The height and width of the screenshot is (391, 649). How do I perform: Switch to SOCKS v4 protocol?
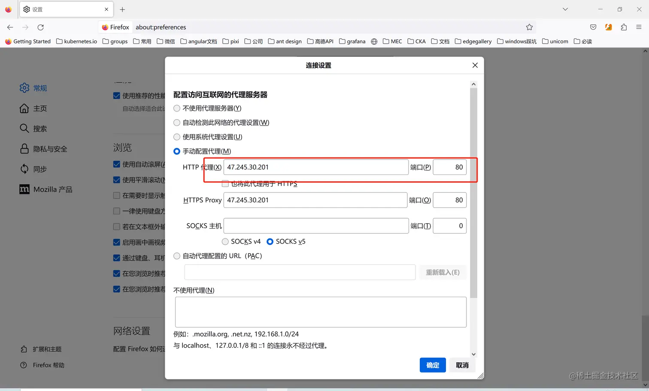(x=225, y=241)
